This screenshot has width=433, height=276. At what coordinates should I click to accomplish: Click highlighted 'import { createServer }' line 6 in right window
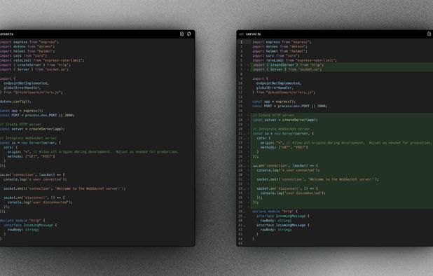[x=288, y=65]
